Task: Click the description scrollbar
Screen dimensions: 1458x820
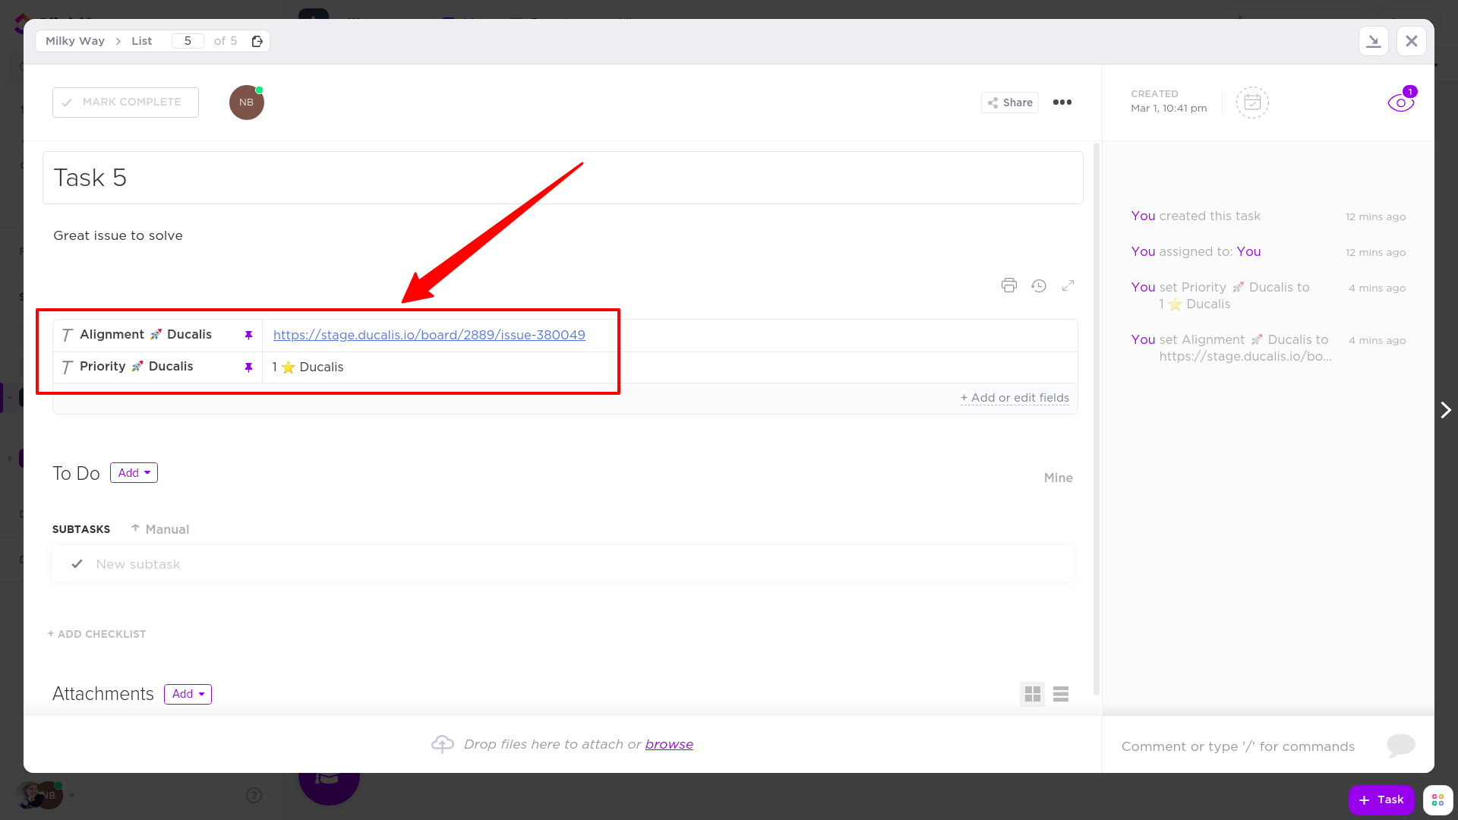Action: tap(1096, 418)
